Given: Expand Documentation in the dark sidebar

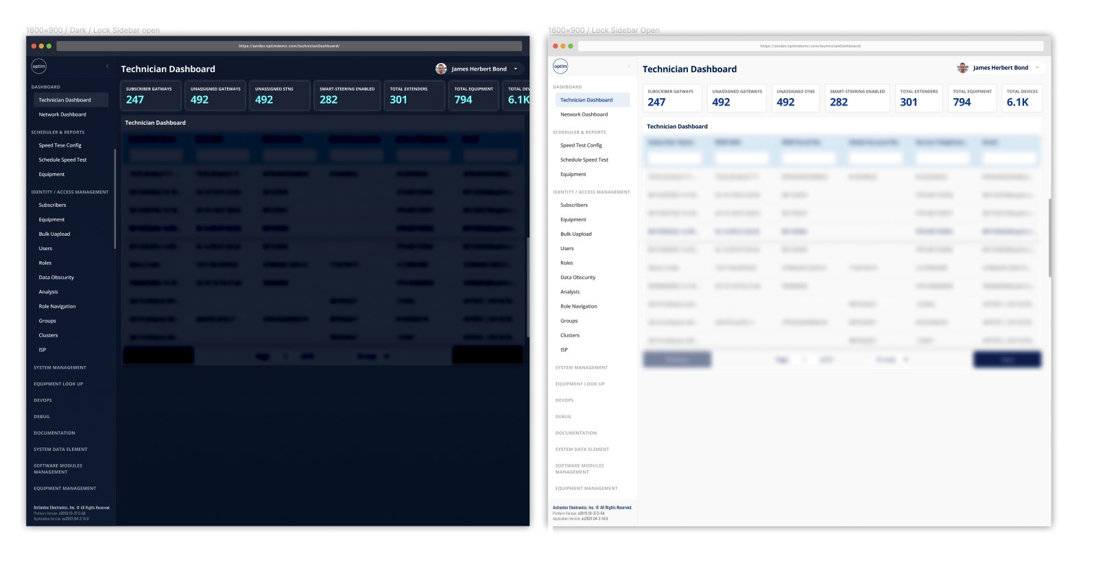Looking at the screenshot, I should pyautogui.click(x=54, y=433).
